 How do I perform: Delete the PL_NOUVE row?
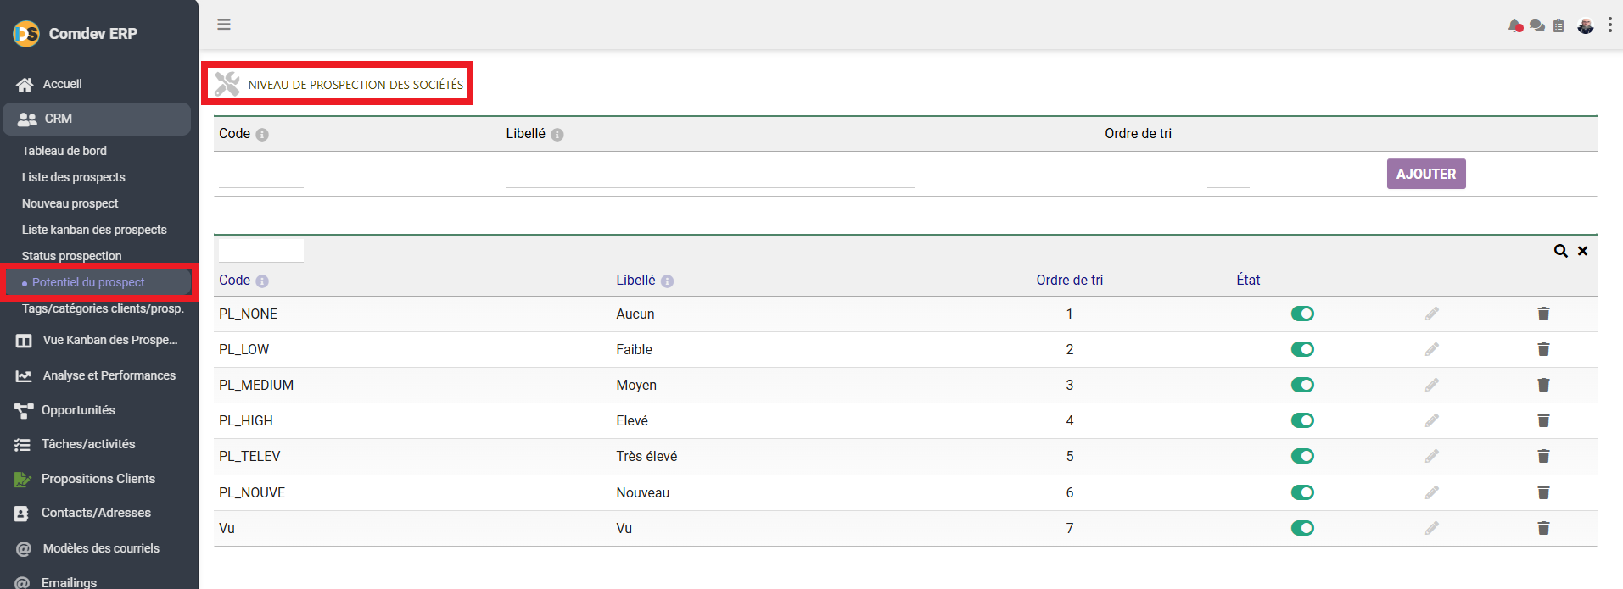(x=1543, y=492)
